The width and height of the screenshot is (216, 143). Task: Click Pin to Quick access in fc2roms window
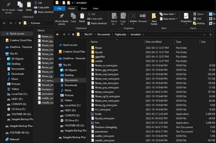(9, 8)
